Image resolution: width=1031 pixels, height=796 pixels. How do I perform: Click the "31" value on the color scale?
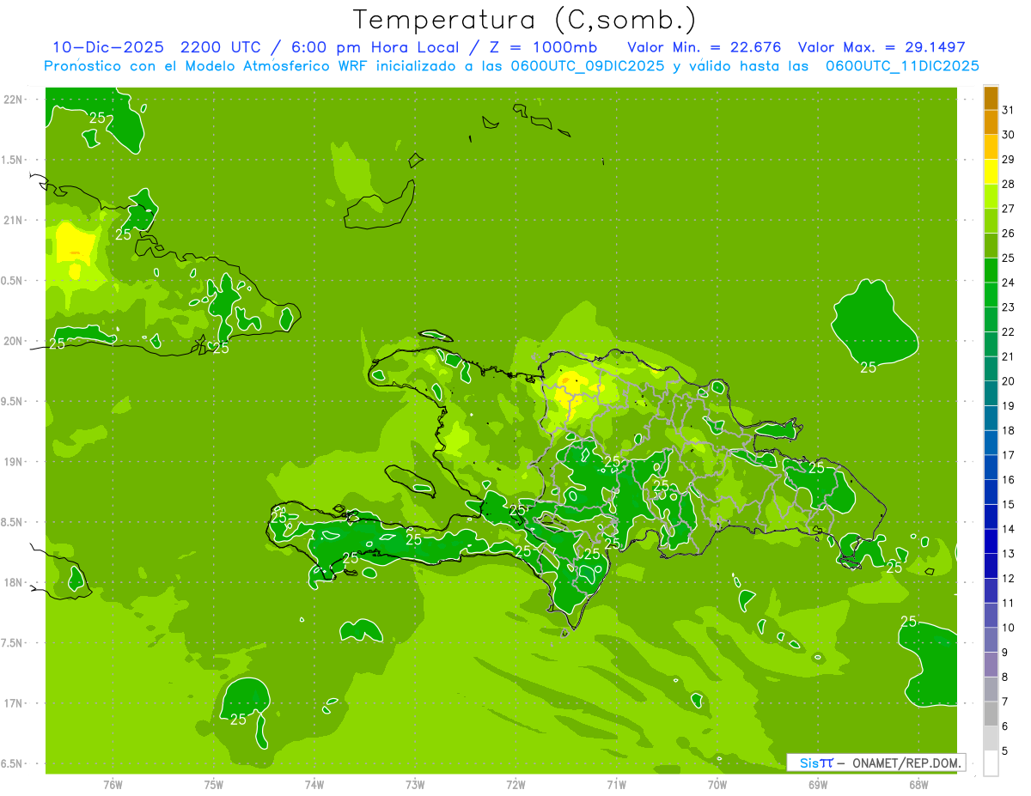click(x=1009, y=110)
